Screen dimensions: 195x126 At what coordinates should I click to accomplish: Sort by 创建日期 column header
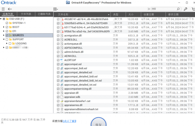click(x=153, y=15)
